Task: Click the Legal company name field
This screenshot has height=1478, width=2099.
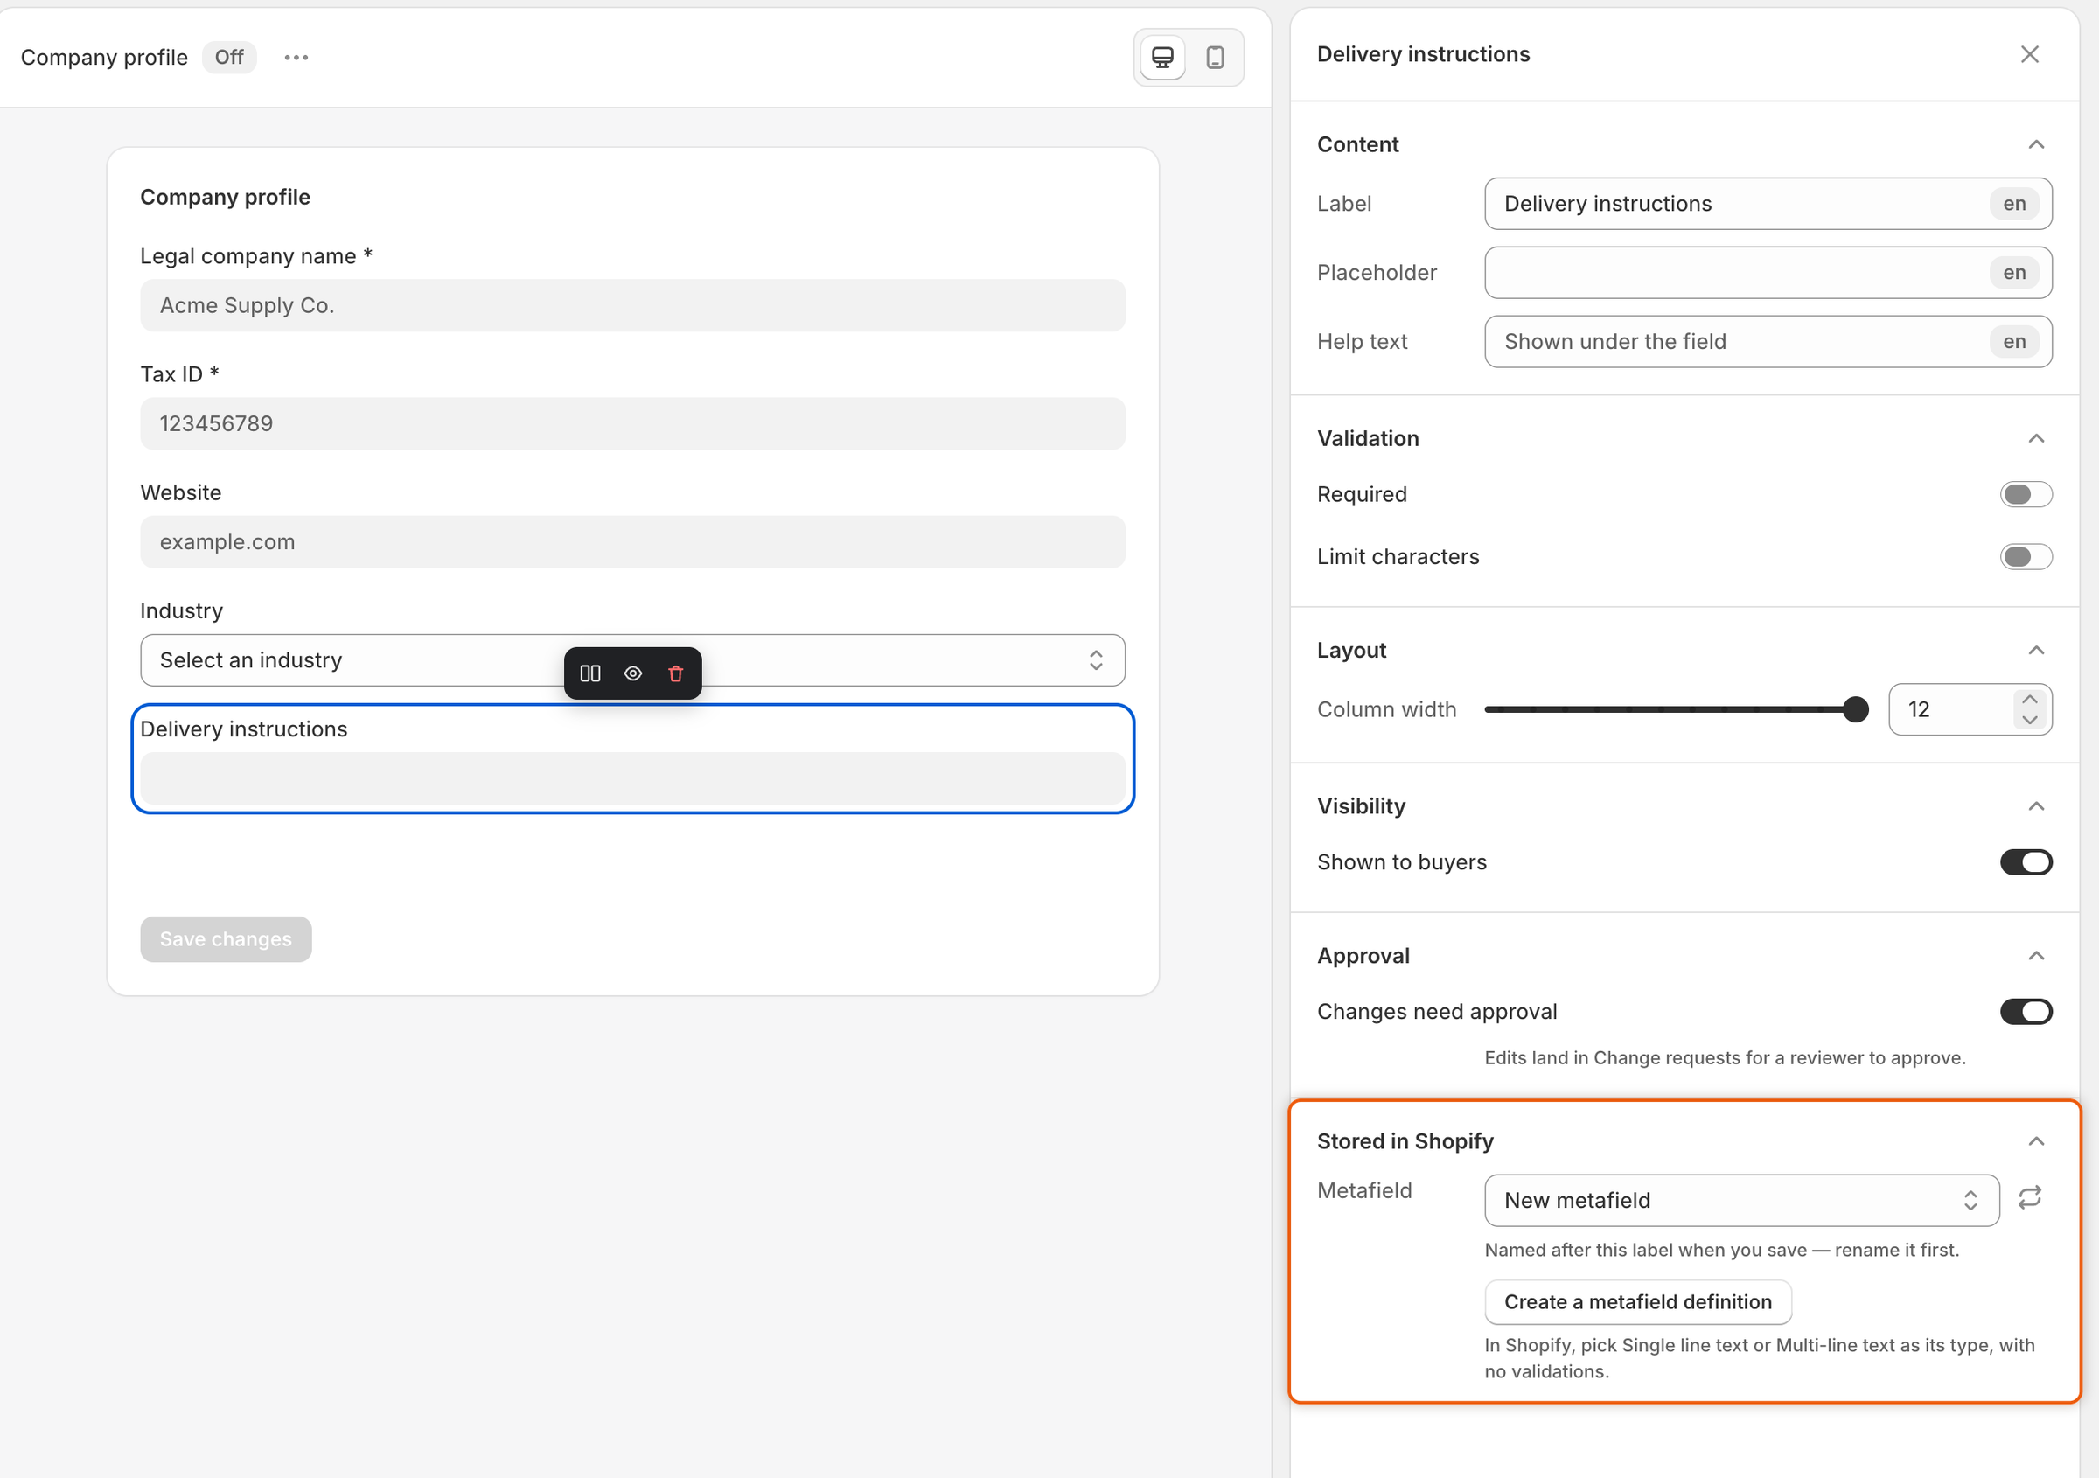Action: click(x=632, y=305)
